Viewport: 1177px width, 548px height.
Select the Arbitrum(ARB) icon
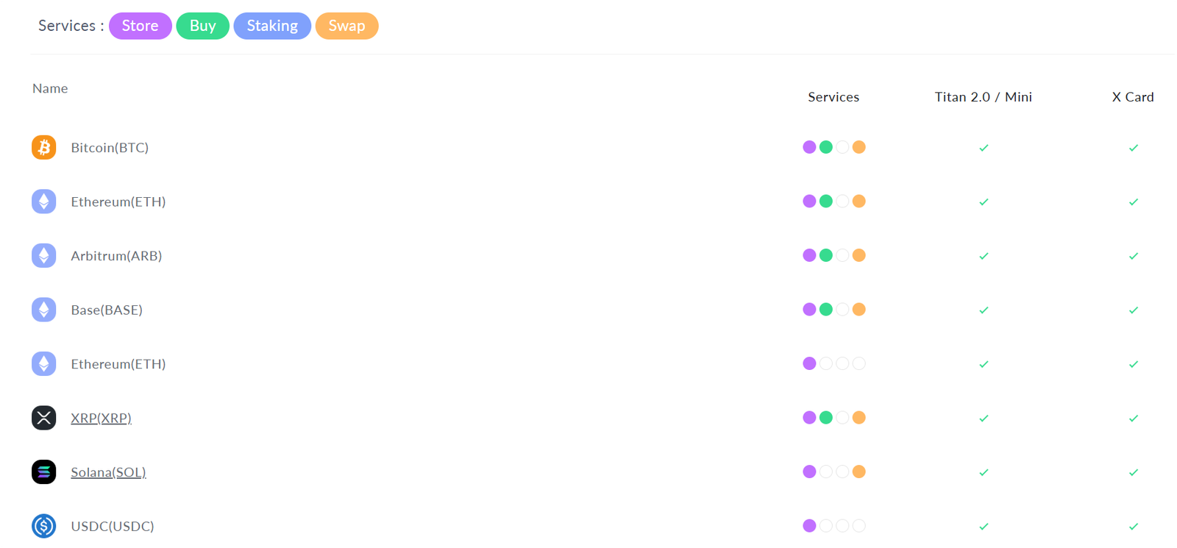tap(43, 255)
